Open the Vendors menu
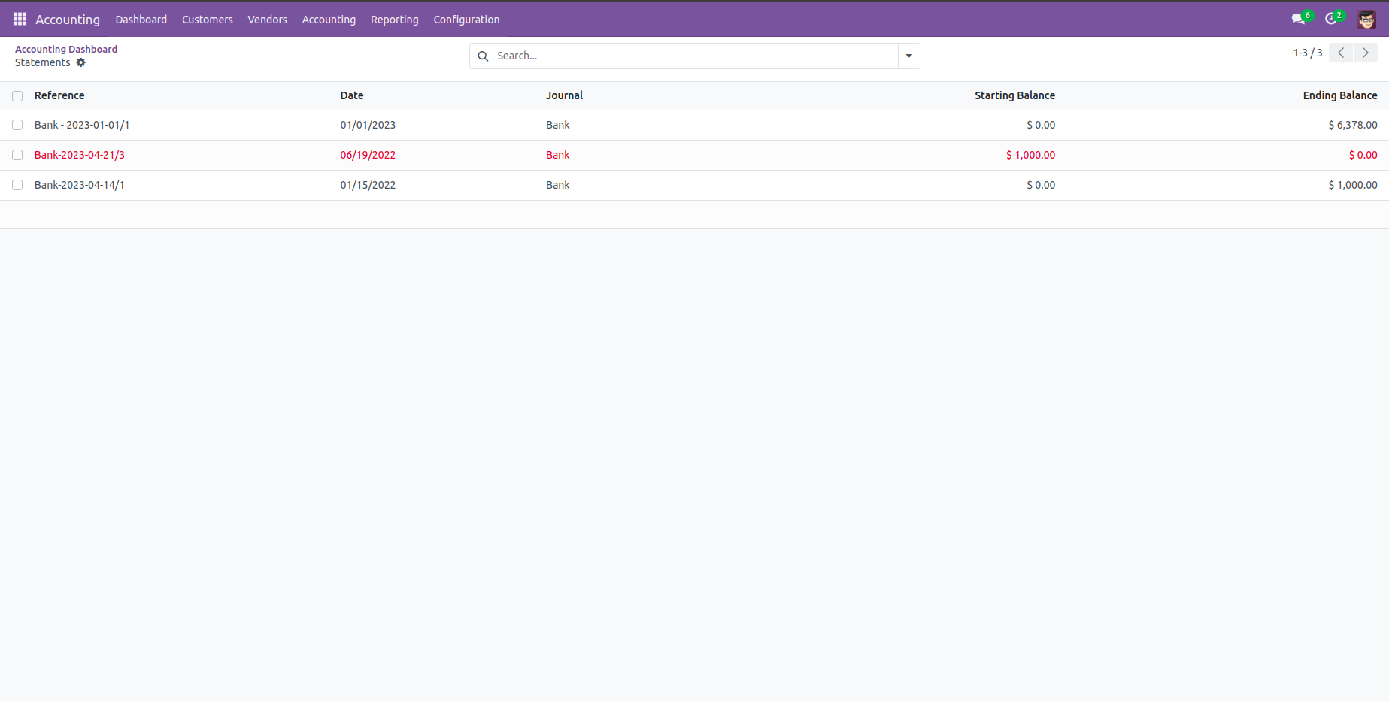This screenshot has width=1389, height=702. [267, 20]
